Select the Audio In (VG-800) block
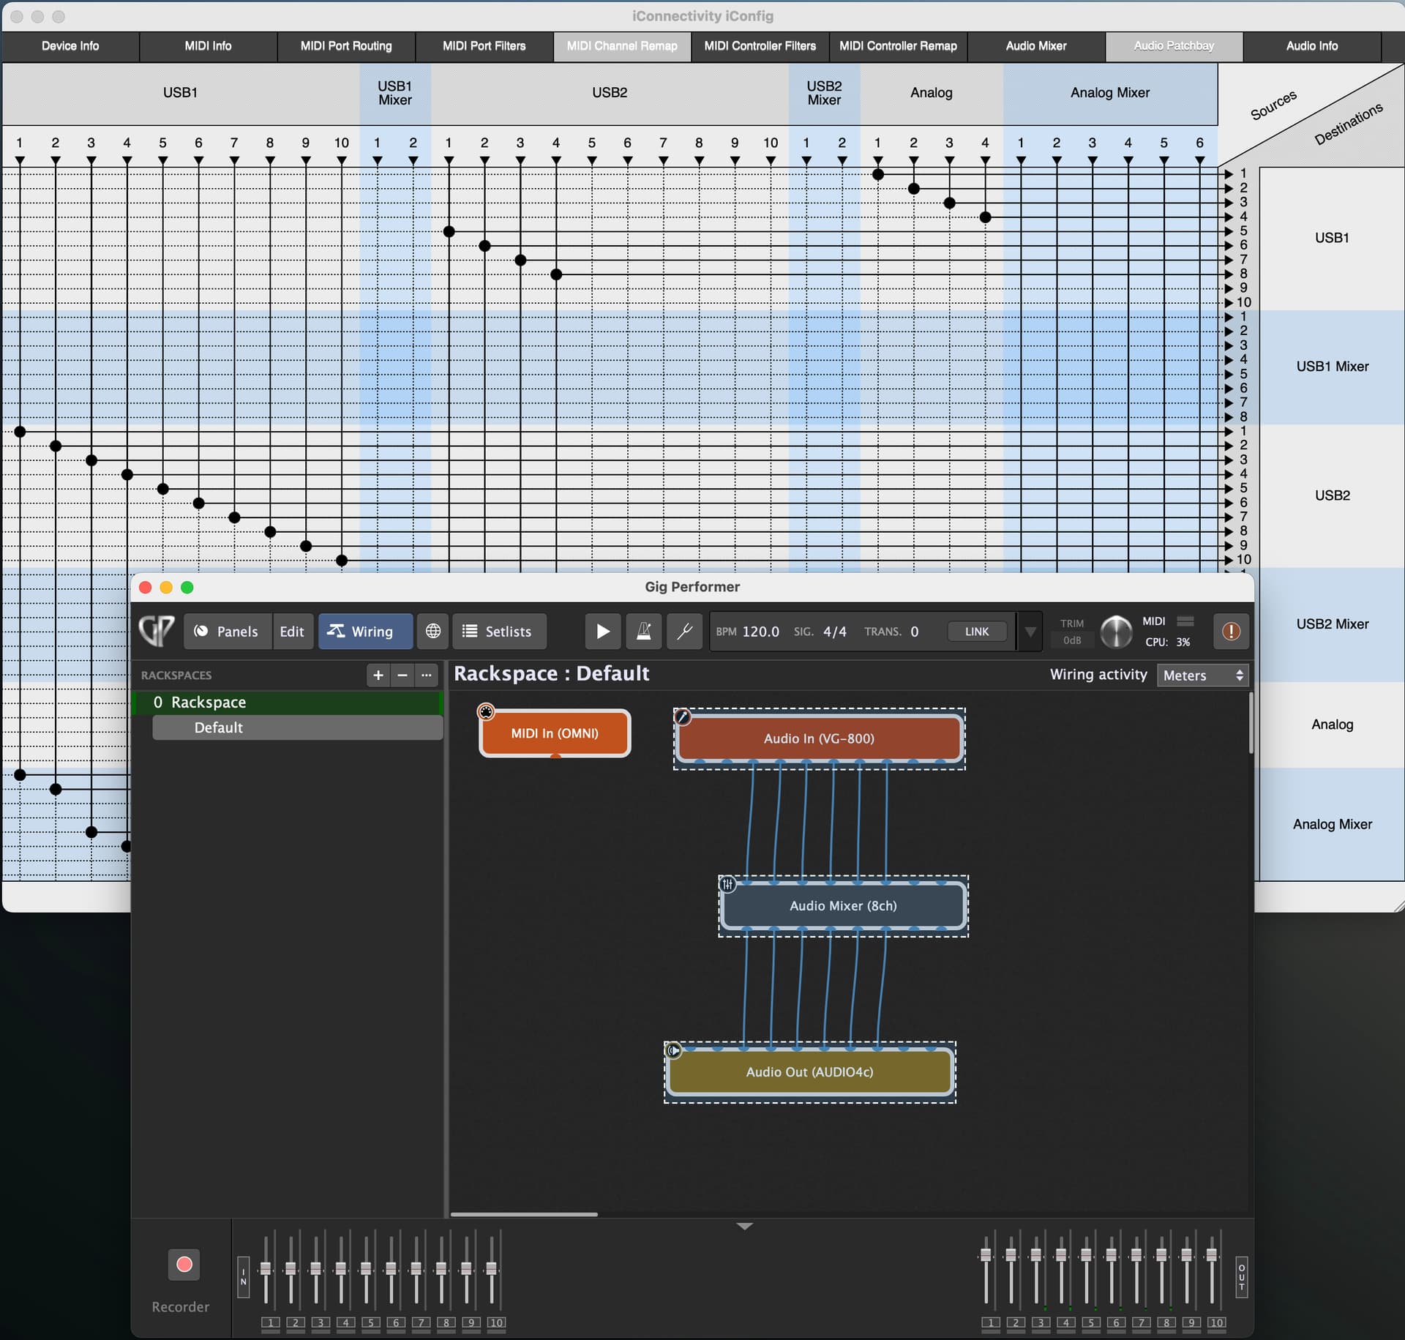The width and height of the screenshot is (1405, 1340). (819, 738)
